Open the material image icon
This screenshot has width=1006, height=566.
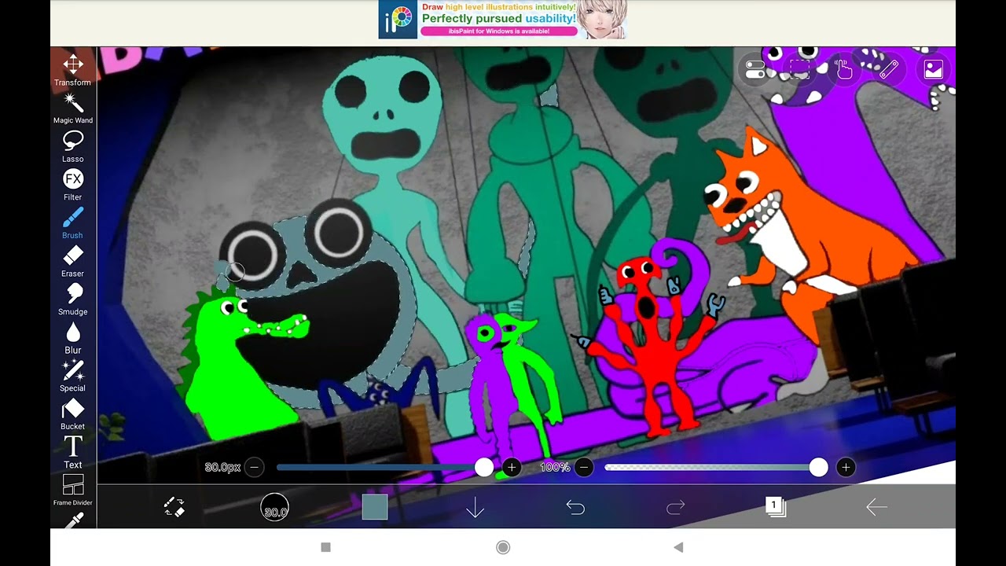pyautogui.click(x=933, y=69)
